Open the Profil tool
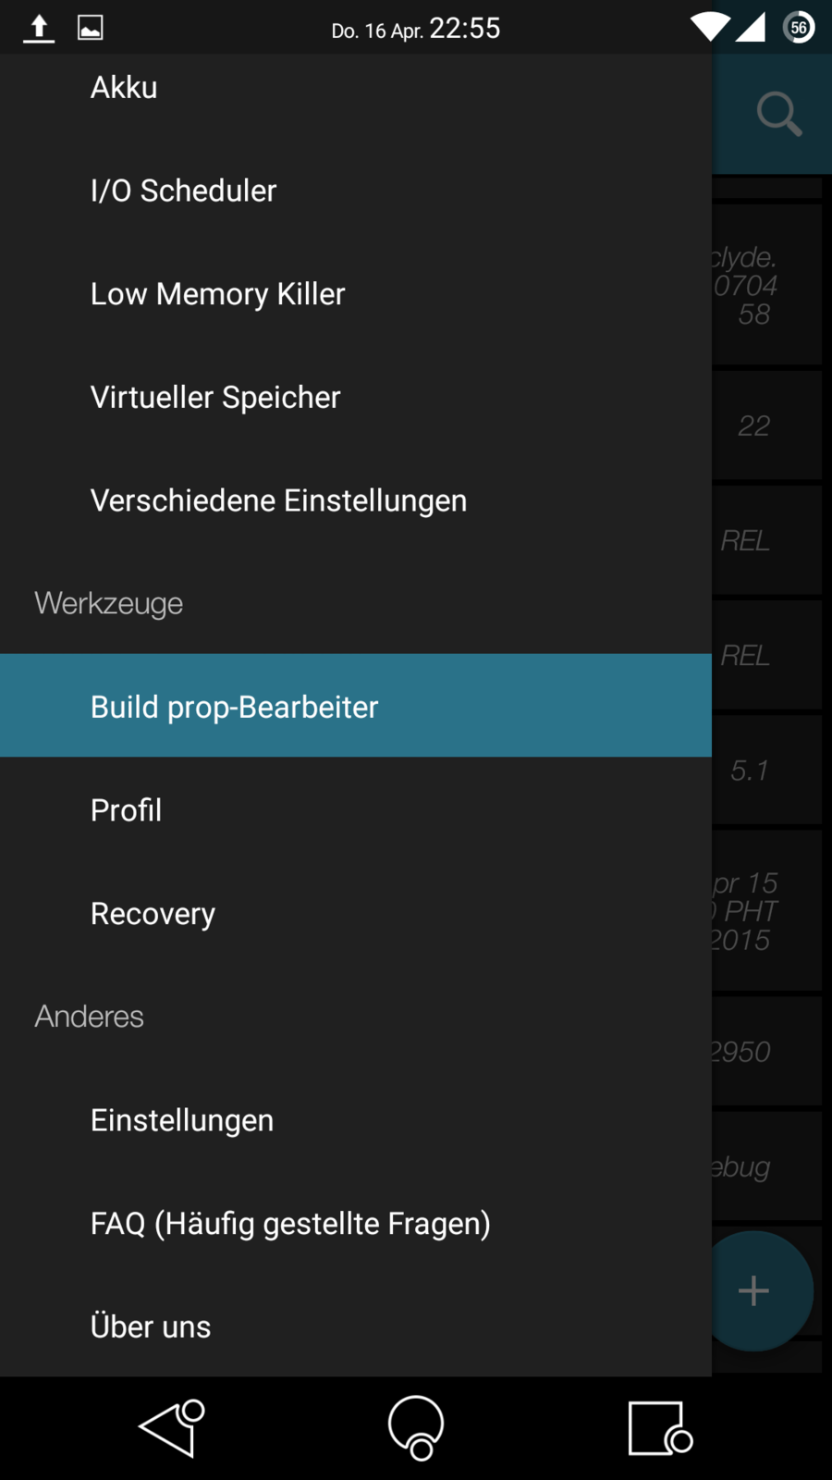Image resolution: width=832 pixels, height=1480 pixels. coord(126,810)
